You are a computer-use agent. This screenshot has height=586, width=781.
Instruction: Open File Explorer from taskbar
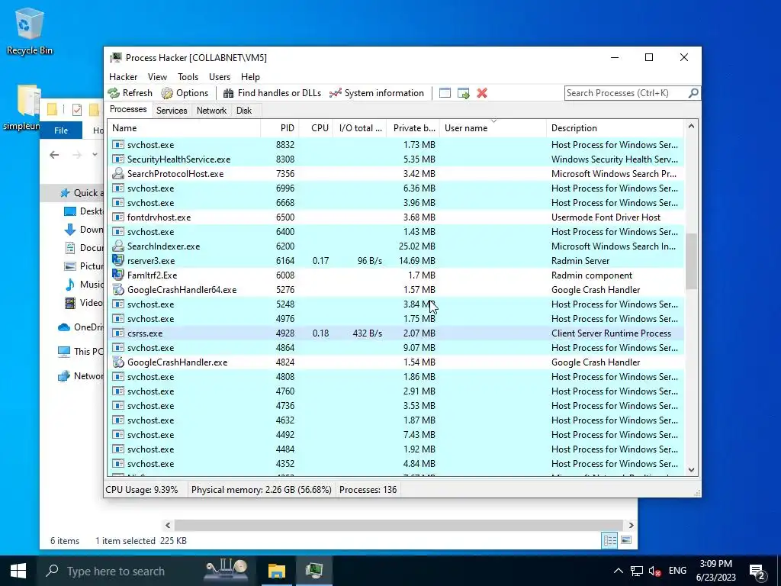(x=276, y=571)
